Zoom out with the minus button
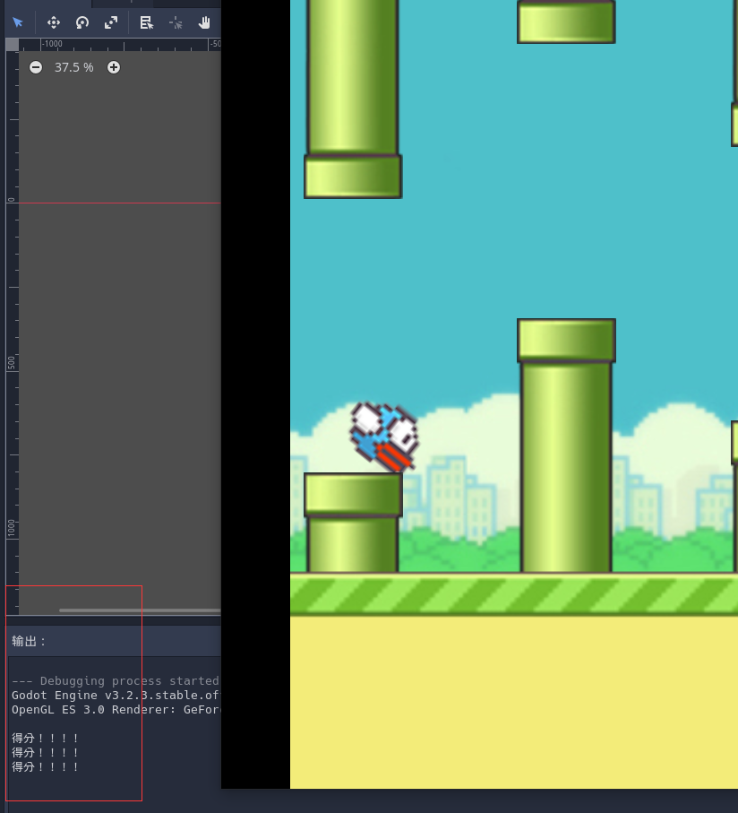 [x=36, y=67]
